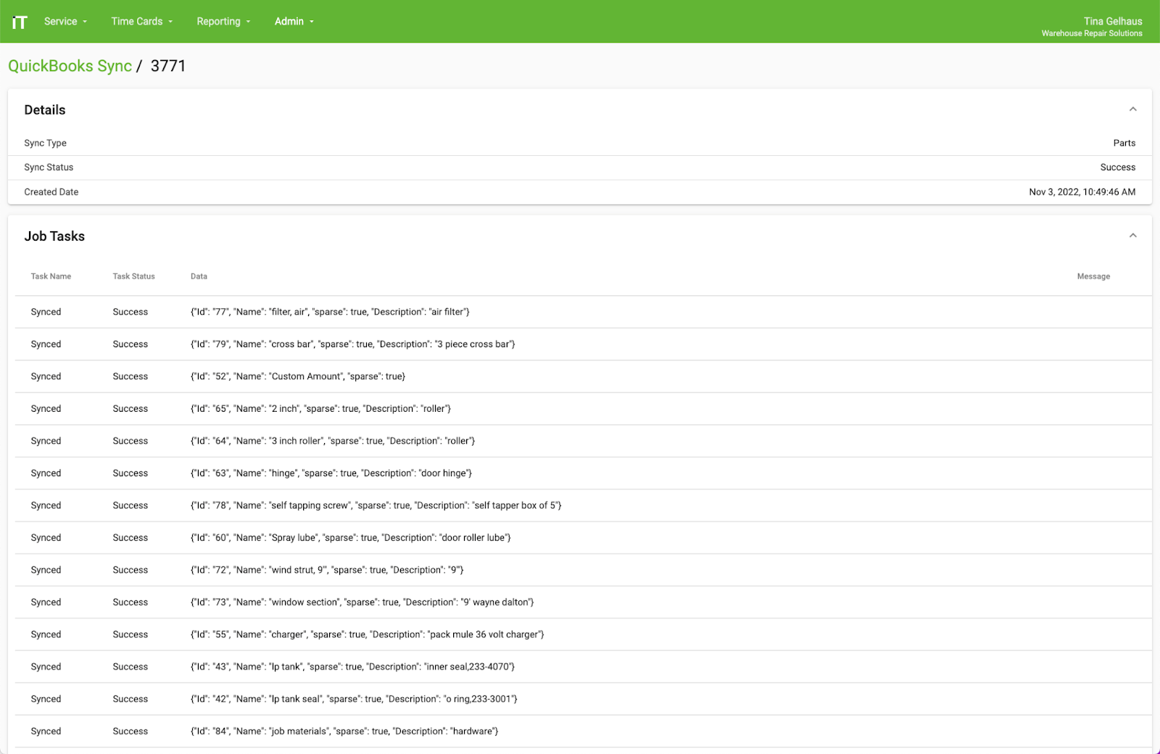Viewport: 1160px width, 754px height.
Task: Collapse the Details panel chevron
Action: [1132, 109]
